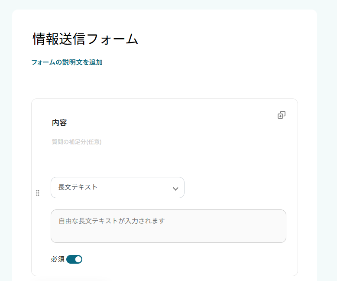Click the question label 内容 to edit
This screenshot has height=281, width=337.
[59, 123]
